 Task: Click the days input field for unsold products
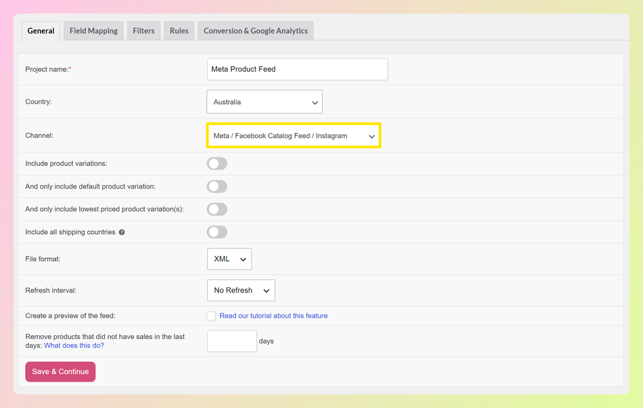tap(232, 341)
